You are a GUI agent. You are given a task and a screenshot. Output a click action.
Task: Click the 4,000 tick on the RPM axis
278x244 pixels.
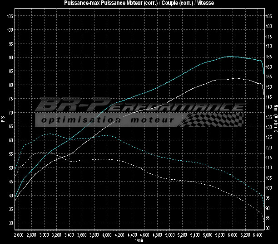click(107, 235)
